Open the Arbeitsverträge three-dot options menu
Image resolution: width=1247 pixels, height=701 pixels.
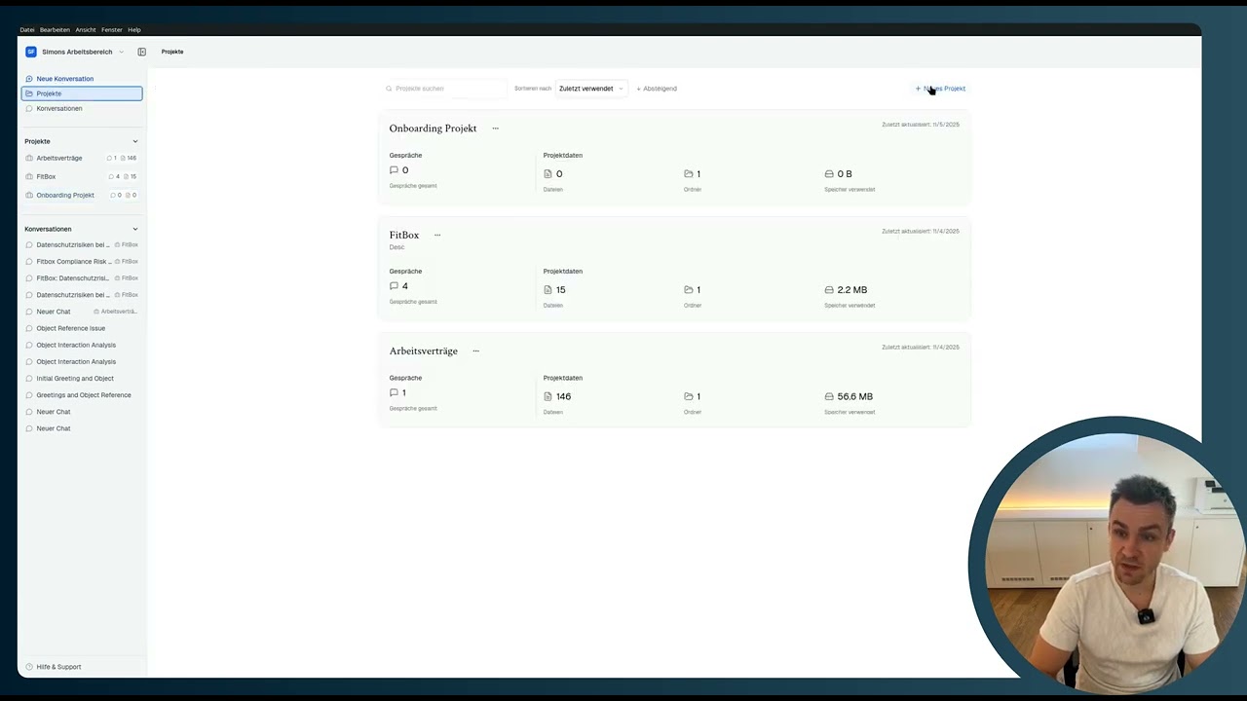(x=475, y=350)
